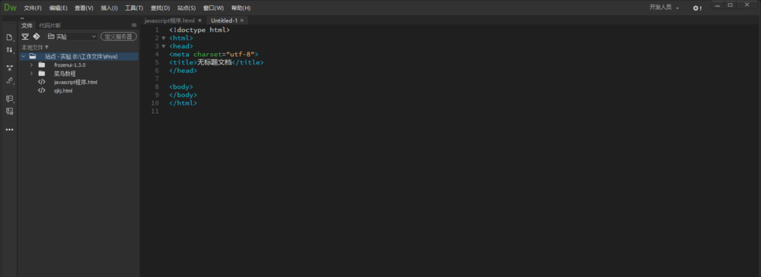Collapse the html tag on line 2

pos(164,38)
